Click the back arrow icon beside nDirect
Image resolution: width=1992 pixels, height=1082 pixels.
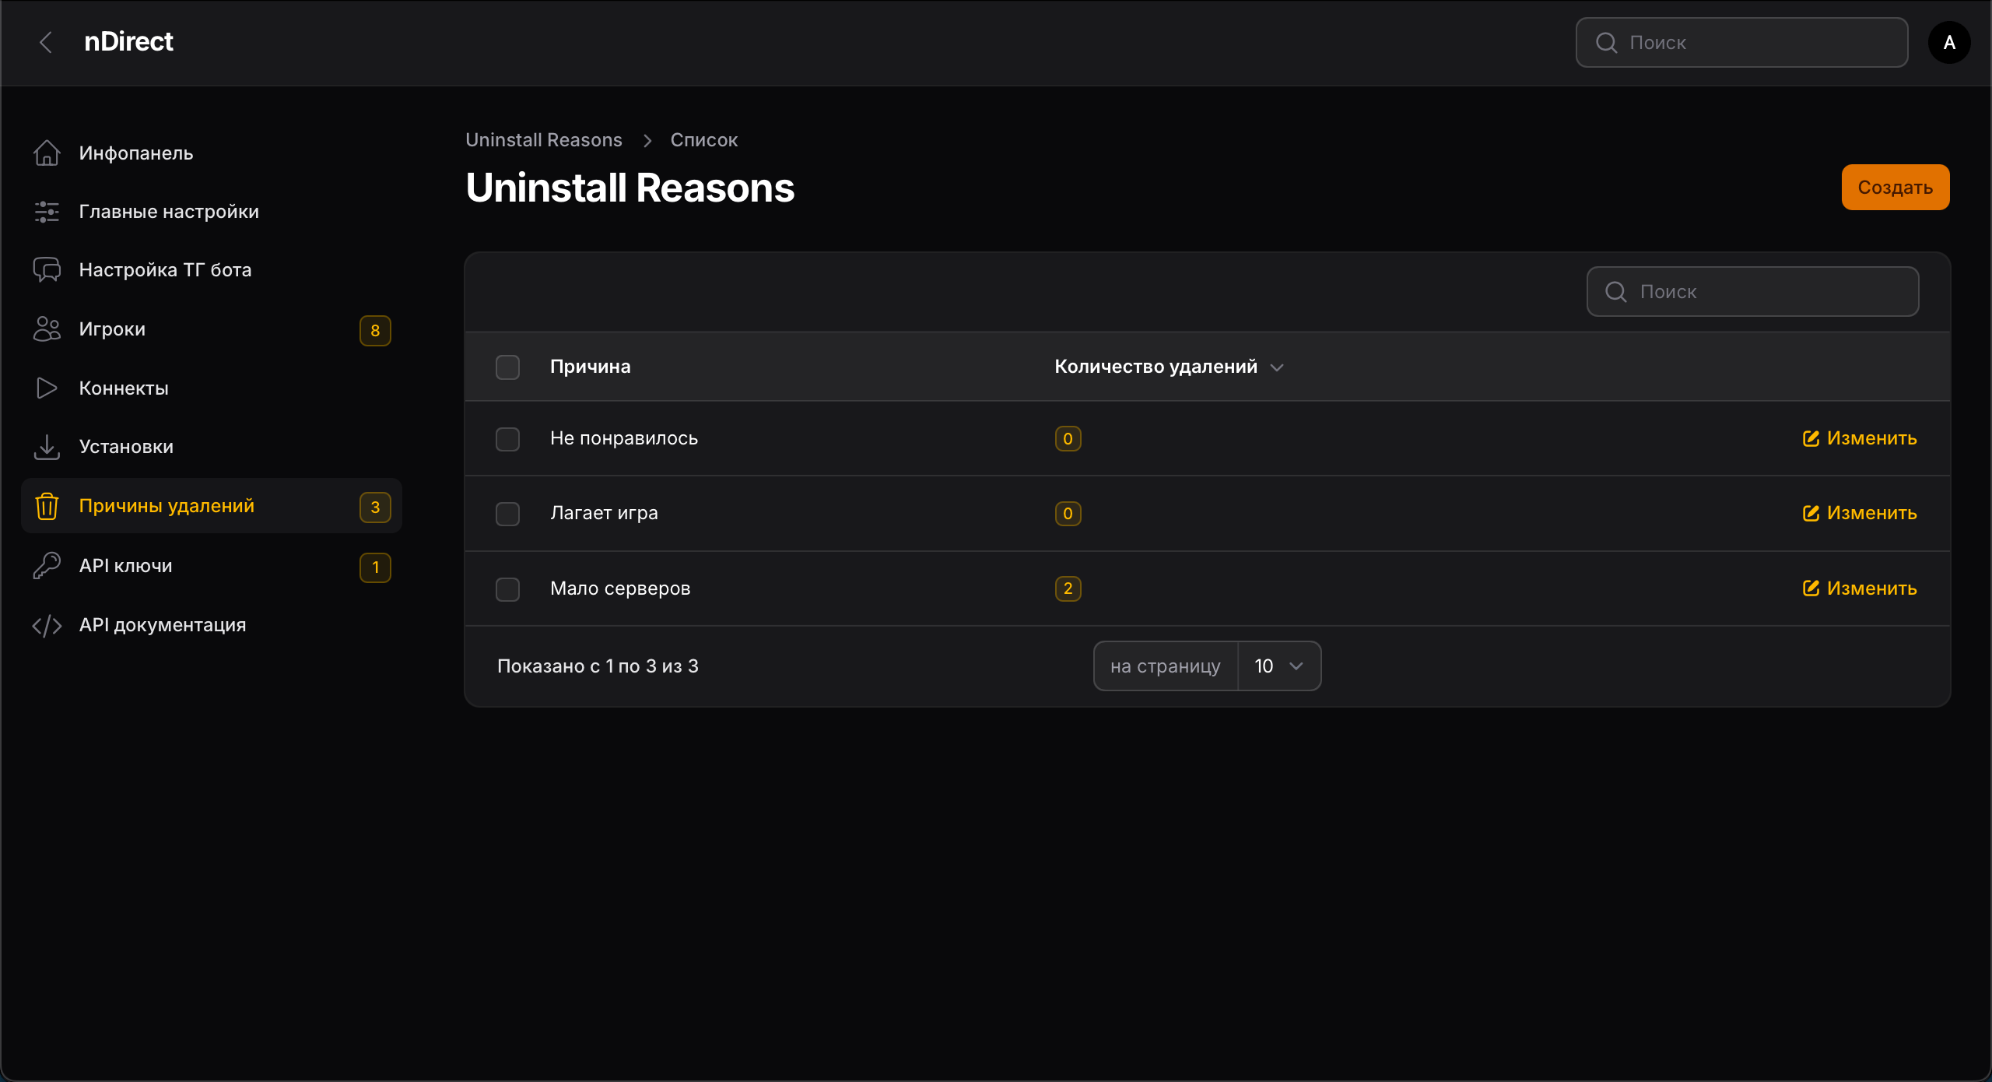pos(46,42)
